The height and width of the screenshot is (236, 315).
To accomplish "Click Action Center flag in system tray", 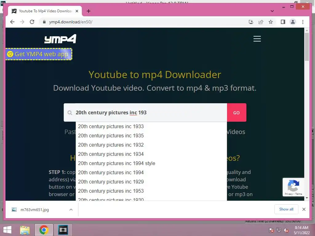I will pos(271,230).
